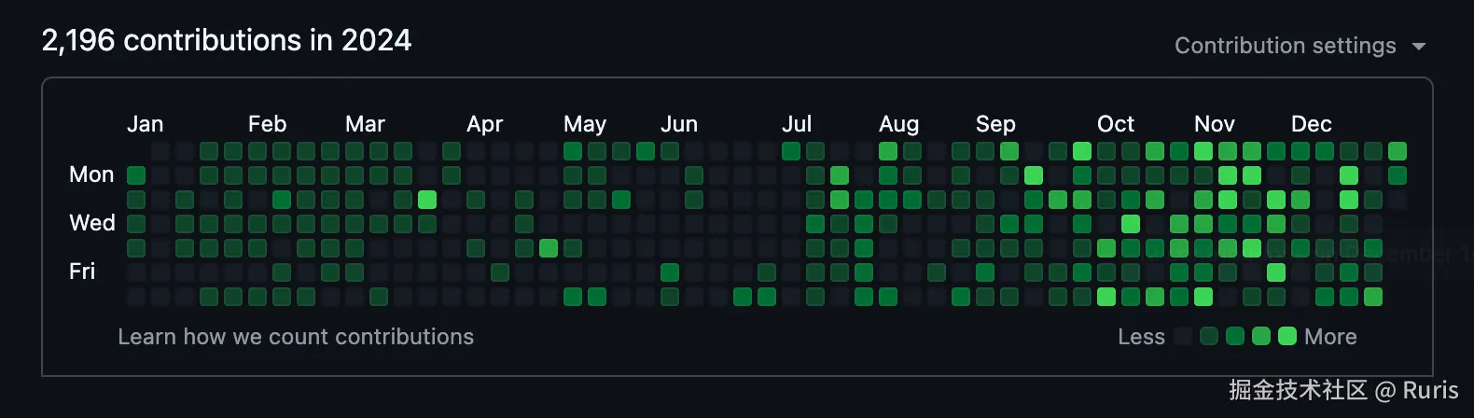Viewport: 1474px width, 418px height.
Task: Click the caret arrow beside Contribution settings
Action: click(x=1419, y=47)
